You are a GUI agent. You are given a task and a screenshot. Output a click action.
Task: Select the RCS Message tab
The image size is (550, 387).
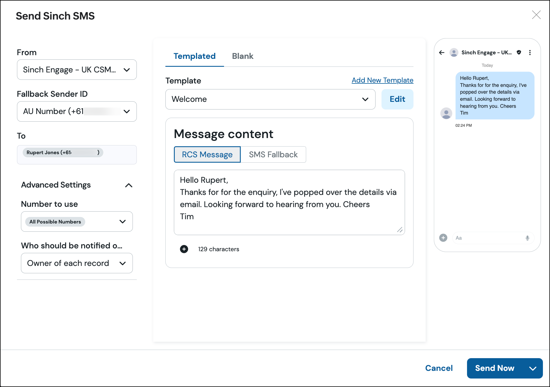tap(207, 154)
